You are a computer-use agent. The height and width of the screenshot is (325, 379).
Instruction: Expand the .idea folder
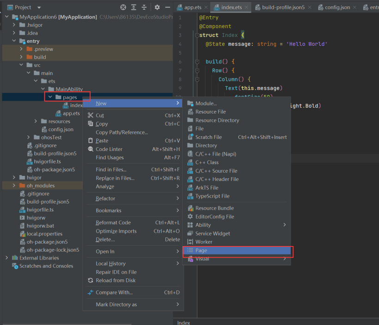coord(14,33)
